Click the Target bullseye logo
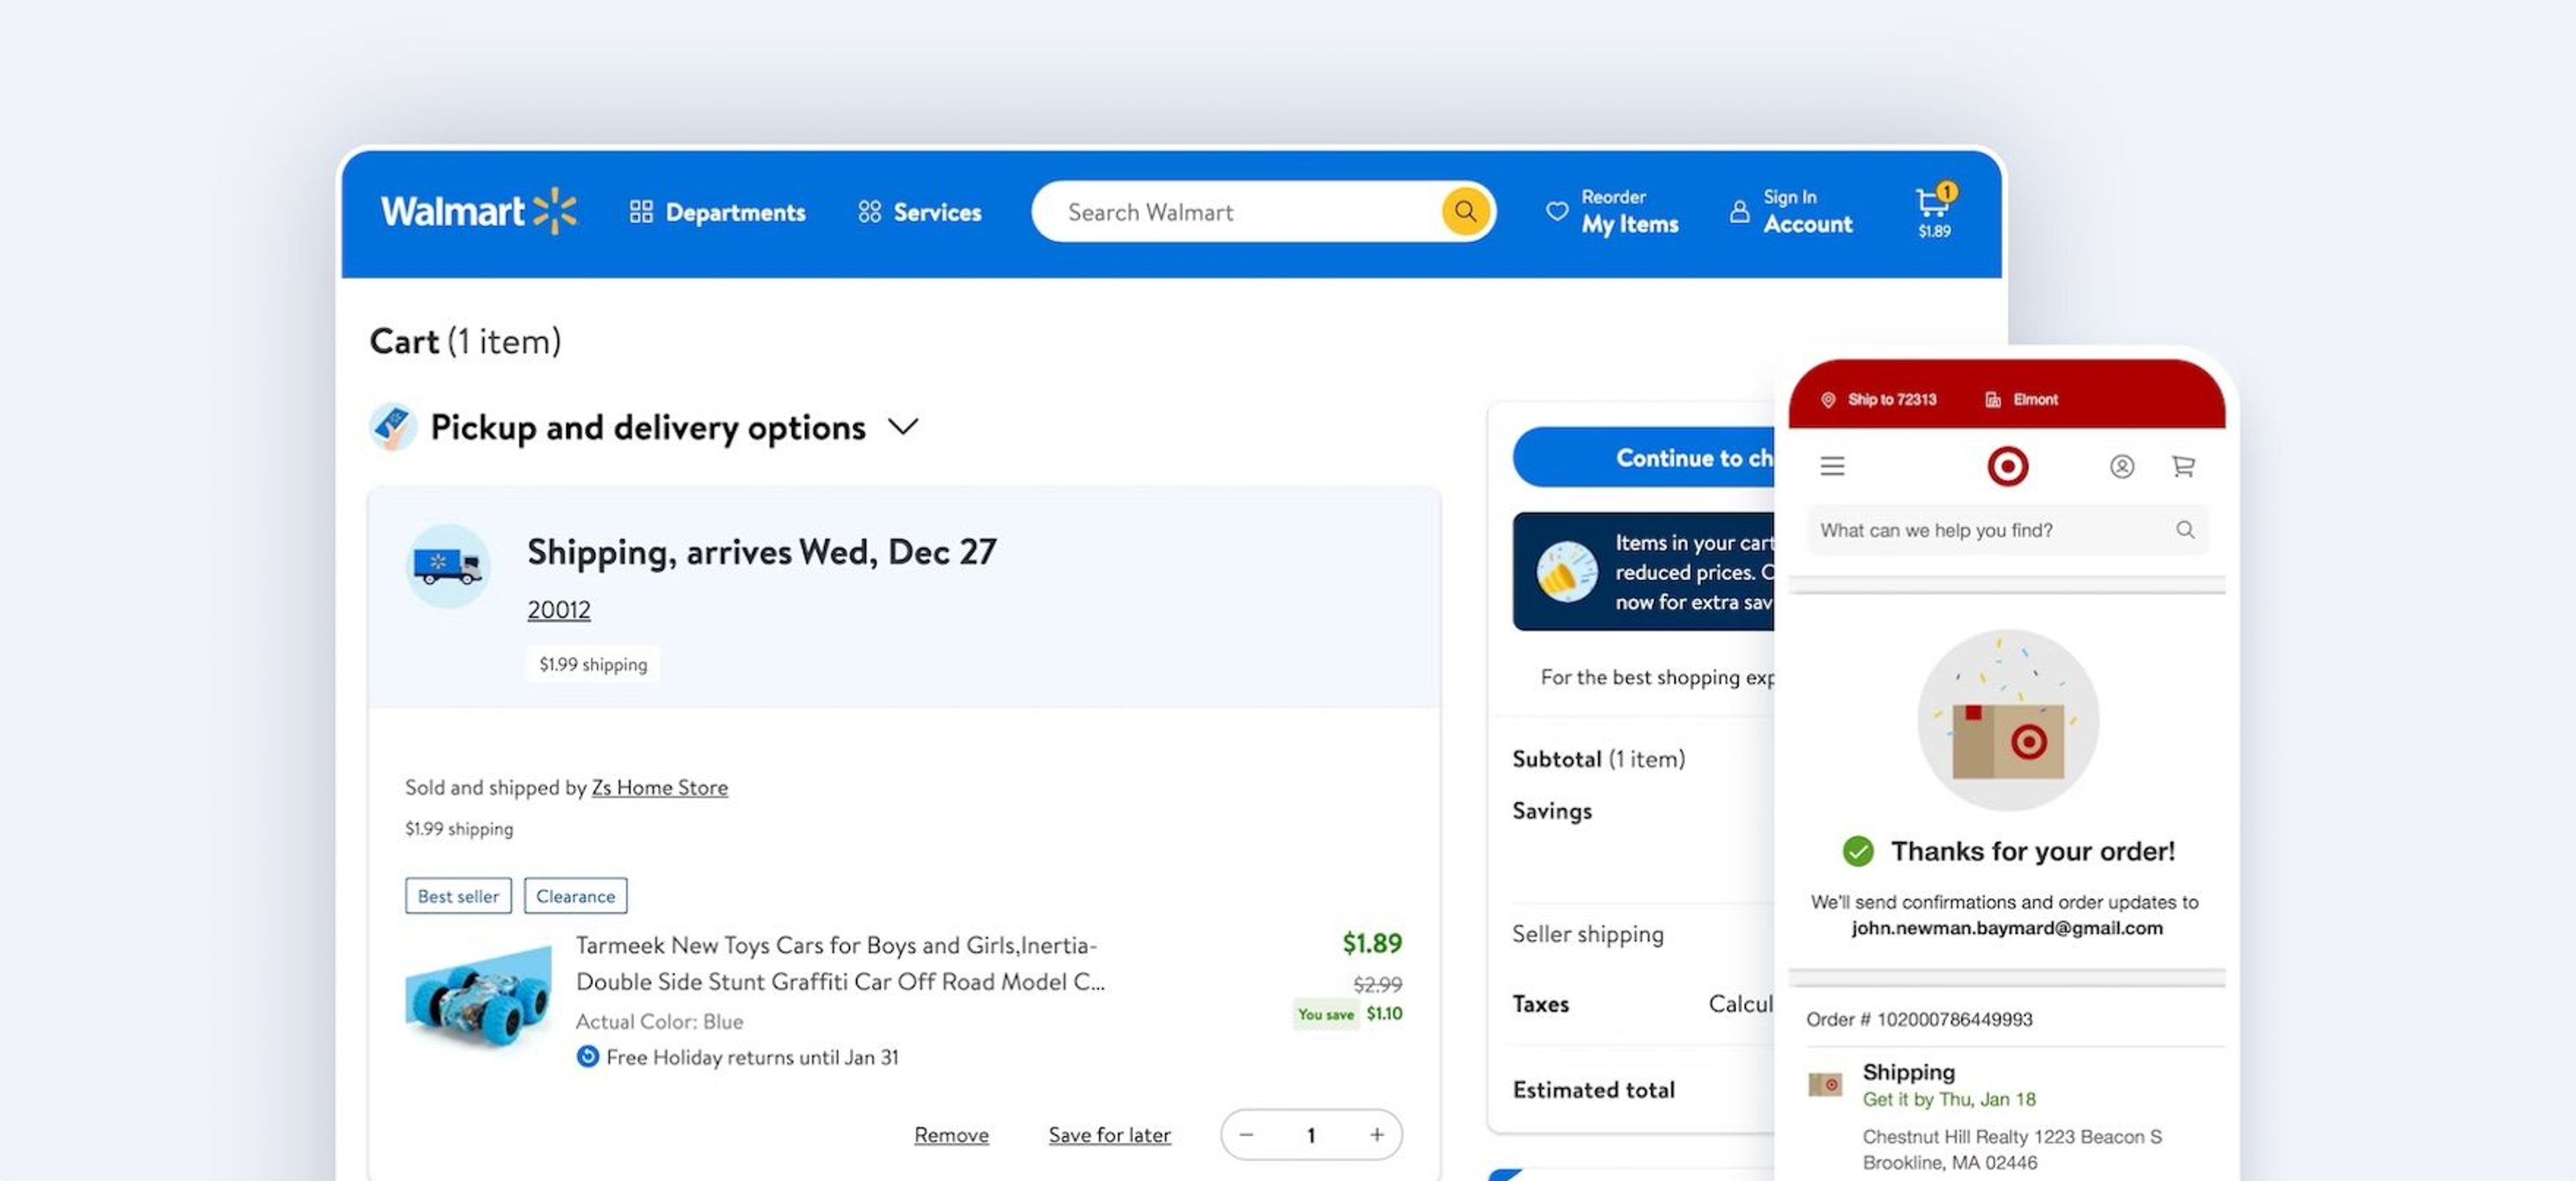Image resolution: width=2576 pixels, height=1181 pixels. pyautogui.click(x=2007, y=466)
